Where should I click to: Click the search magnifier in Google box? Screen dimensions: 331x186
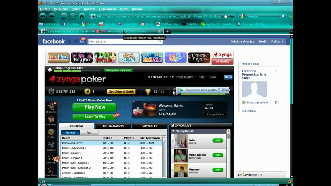click(283, 16)
